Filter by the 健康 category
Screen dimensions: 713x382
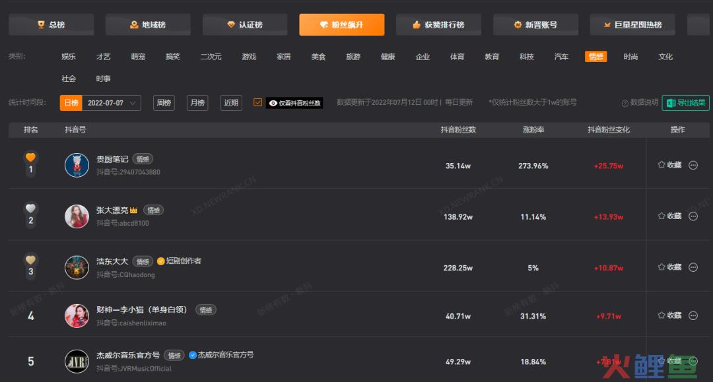click(388, 57)
